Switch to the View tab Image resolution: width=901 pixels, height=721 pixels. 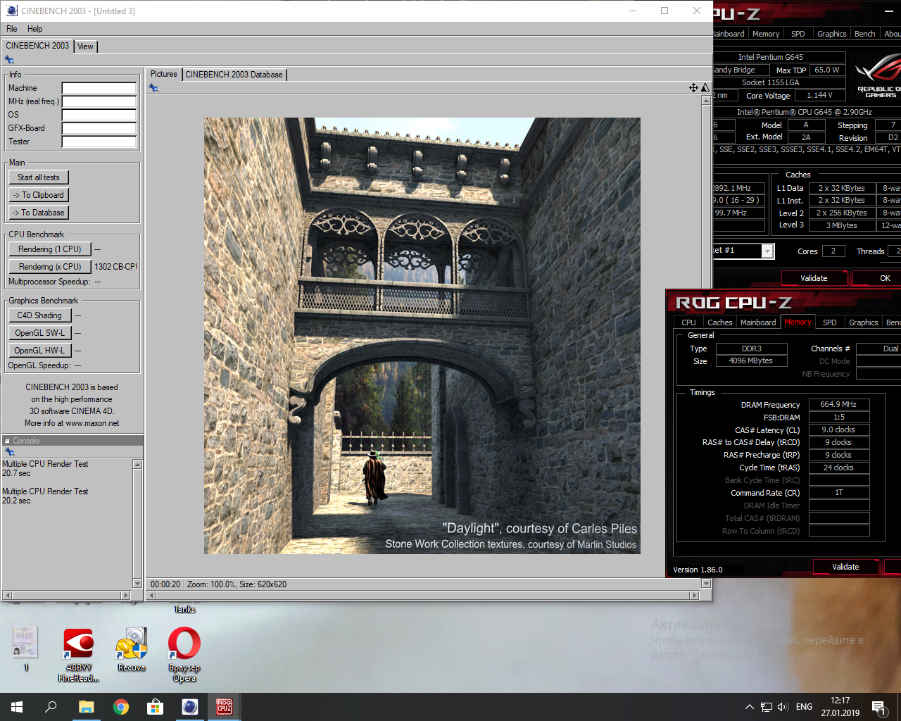click(x=85, y=46)
